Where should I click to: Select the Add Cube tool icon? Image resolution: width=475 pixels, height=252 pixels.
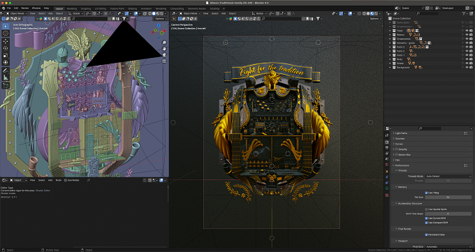click(x=6, y=85)
